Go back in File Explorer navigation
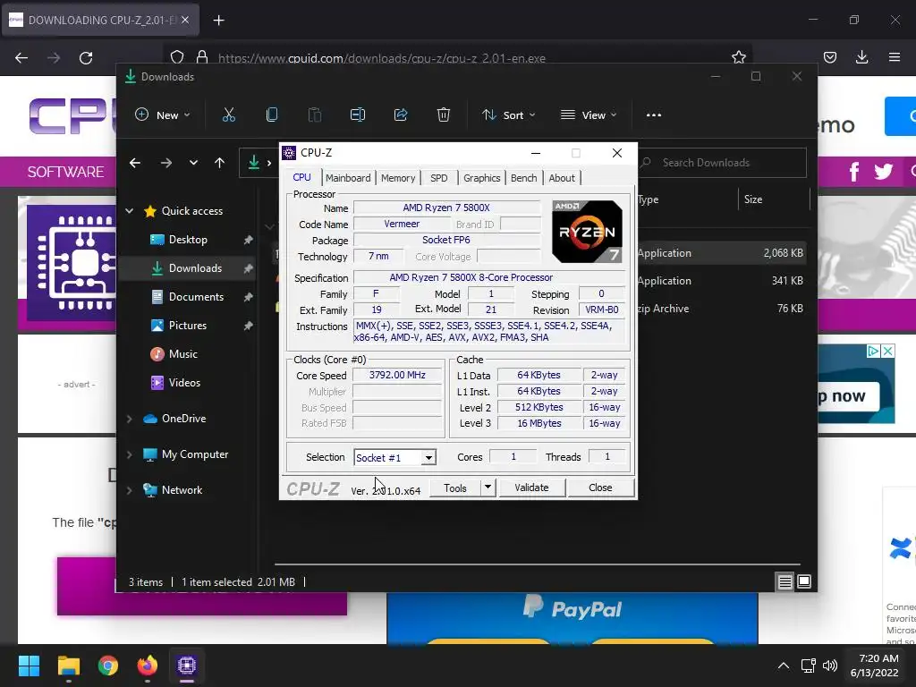Image resolution: width=916 pixels, height=687 pixels. pos(135,163)
